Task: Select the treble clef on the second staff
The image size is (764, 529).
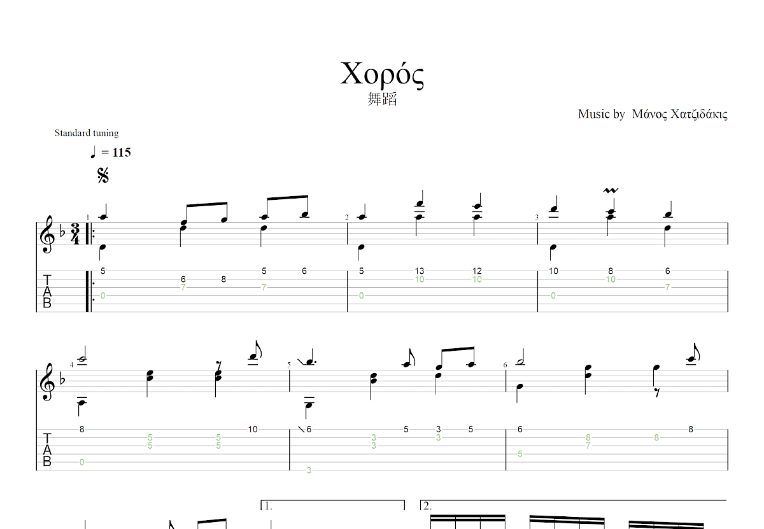Action: [47, 381]
